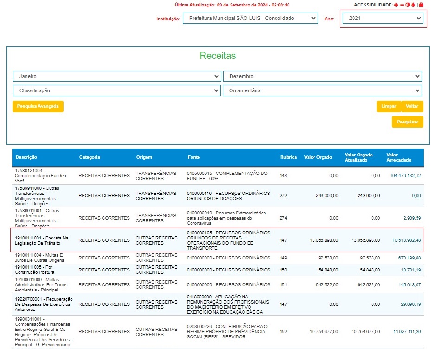The width and height of the screenshot is (436, 349).
Task: Open the Ano dropdown showing 2021
Action: [383, 18]
